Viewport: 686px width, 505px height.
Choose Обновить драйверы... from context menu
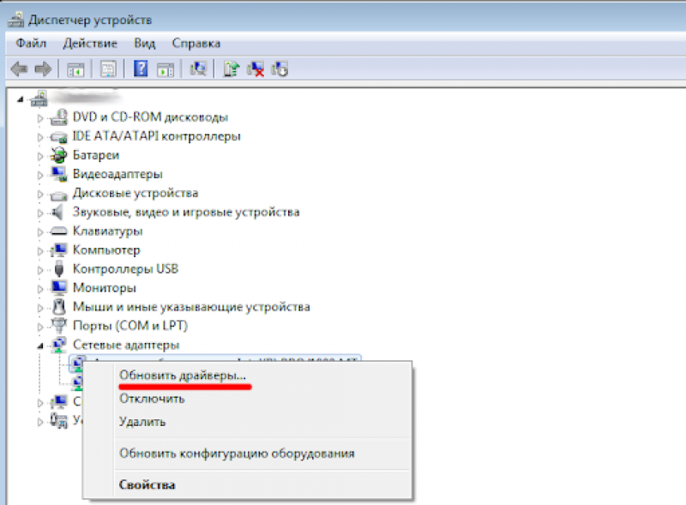[x=183, y=376]
